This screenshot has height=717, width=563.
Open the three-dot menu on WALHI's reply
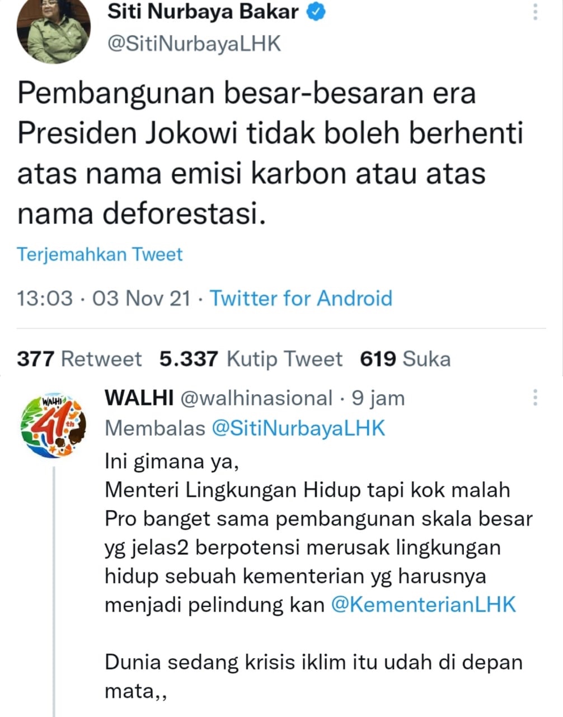click(x=536, y=397)
